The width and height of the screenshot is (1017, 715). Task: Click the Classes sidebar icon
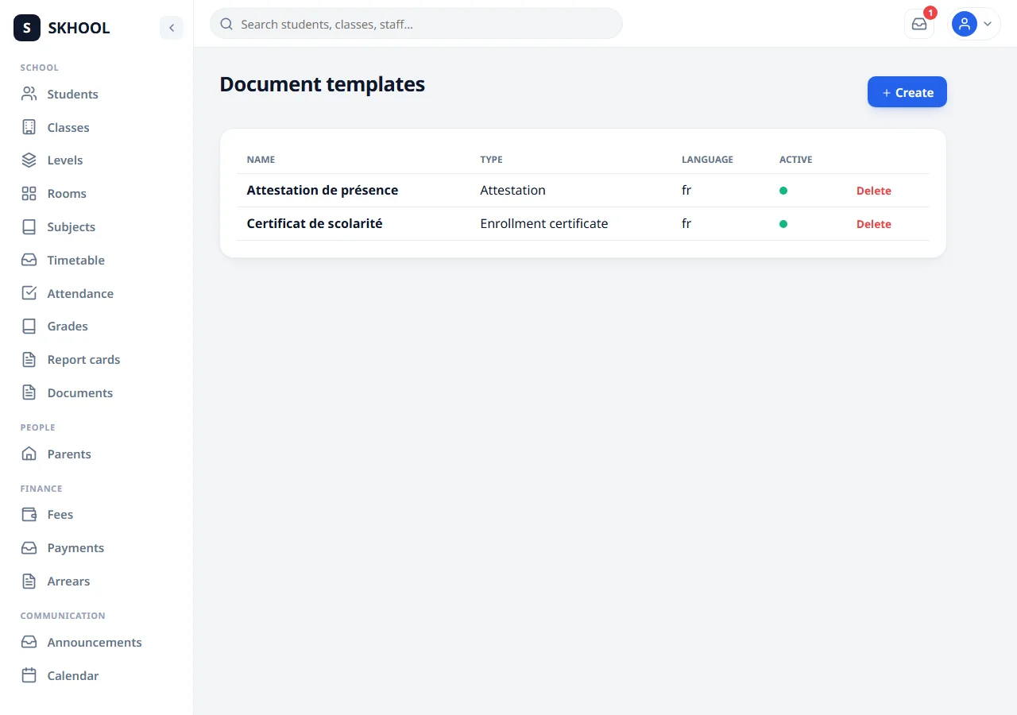pos(29,127)
